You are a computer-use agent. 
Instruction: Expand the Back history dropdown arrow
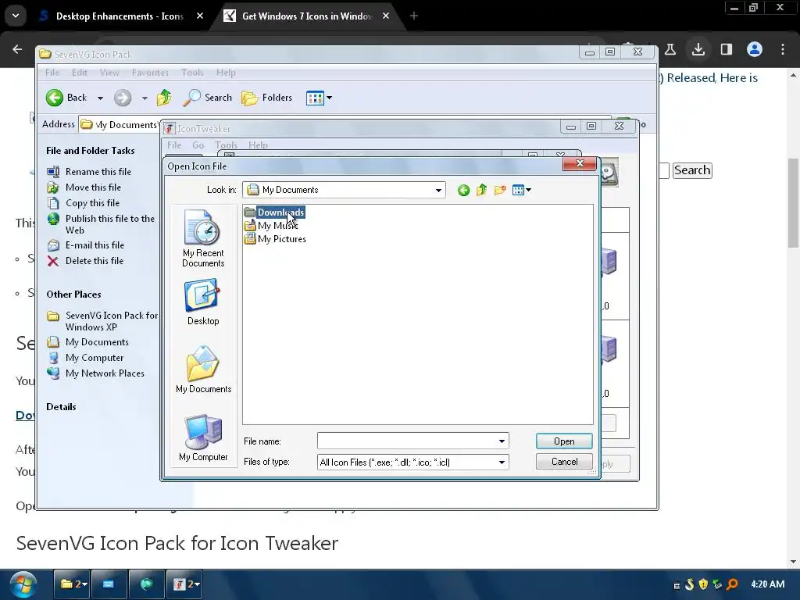[101, 98]
